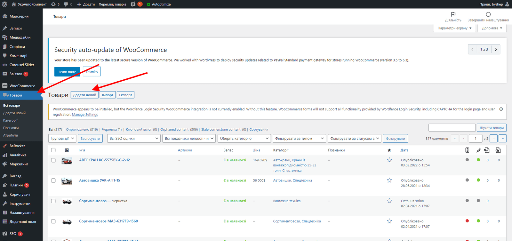Open Carousel Slider sidebar item
Image resolution: width=512 pixels, height=241 pixels.
[x=21, y=65]
